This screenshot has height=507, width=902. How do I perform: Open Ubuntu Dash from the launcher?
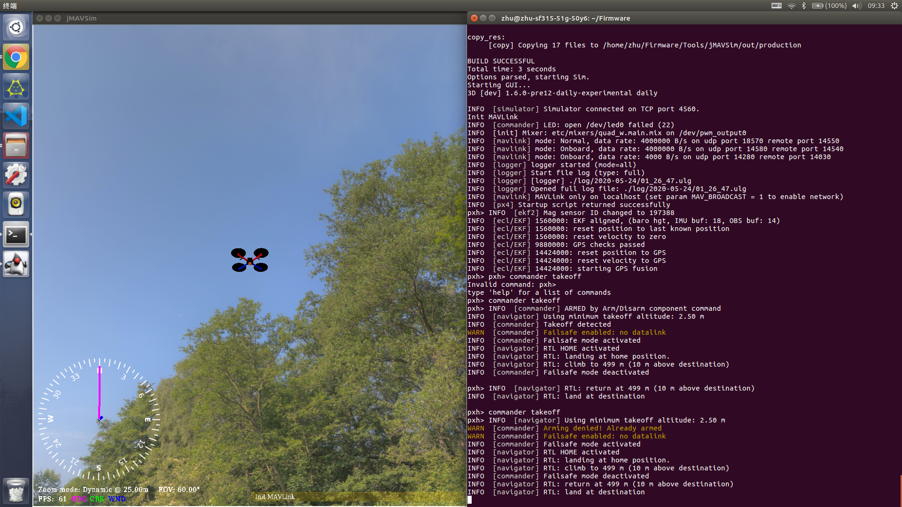(16, 27)
